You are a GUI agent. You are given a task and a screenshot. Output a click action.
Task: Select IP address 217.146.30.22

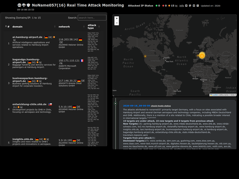click(68, 81)
